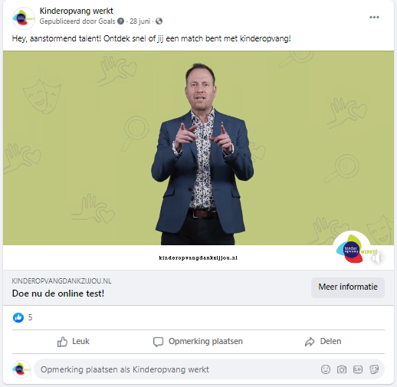Click the Kinderopvang werkt profile picture in header

tap(23, 18)
